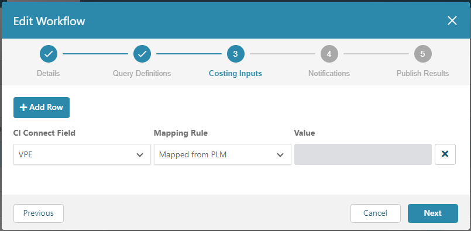This screenshot has height=231, width=471.
Task: Select the Costing Inputs step label
Action: click(235, 73)
